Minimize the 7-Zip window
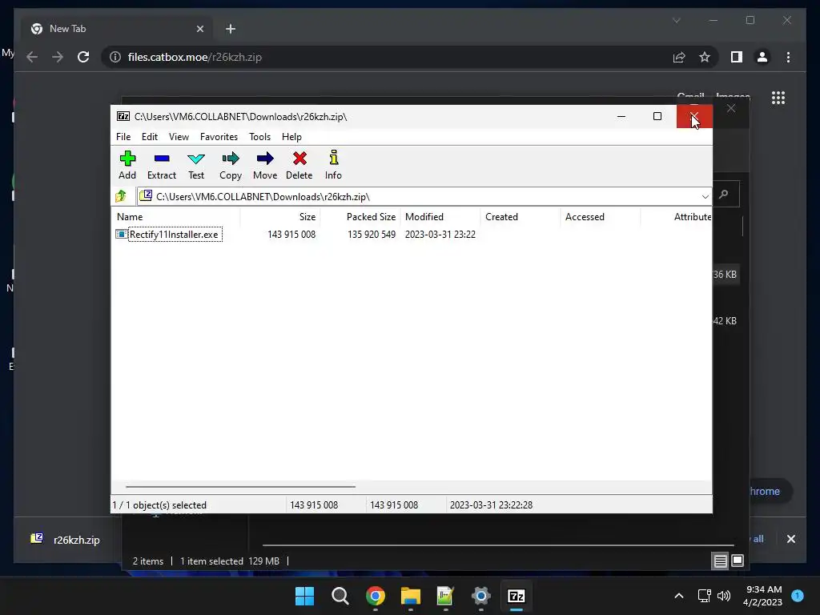This screenshot has height=615, width=820. pos(621,116)
